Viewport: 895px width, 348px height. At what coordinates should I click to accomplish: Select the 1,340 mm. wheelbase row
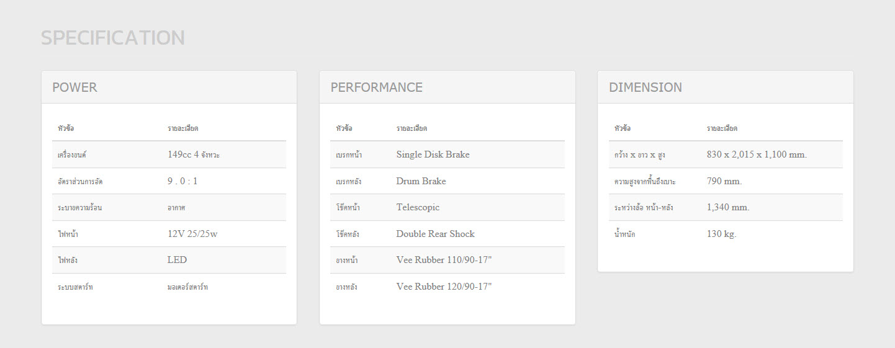click(x=725, y=207)
